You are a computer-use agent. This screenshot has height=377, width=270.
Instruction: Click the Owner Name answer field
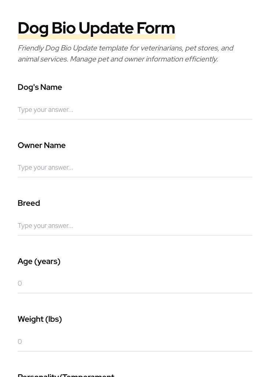(135, 168)
